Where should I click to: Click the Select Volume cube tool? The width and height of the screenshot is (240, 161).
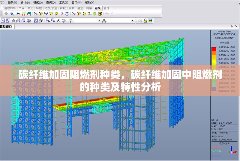pyautogui.click(x=23, y=21)
